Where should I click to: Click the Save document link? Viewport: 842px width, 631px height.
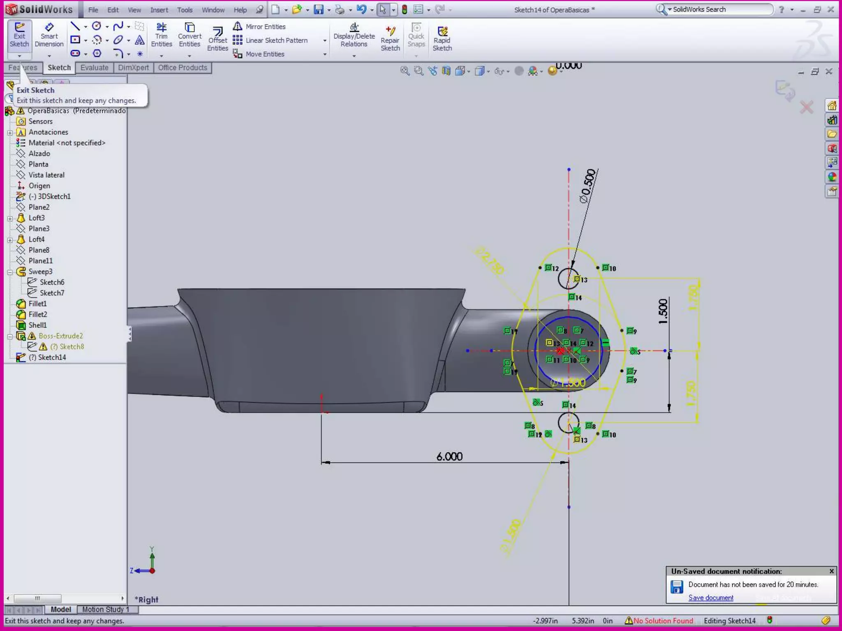pos(710,598)
